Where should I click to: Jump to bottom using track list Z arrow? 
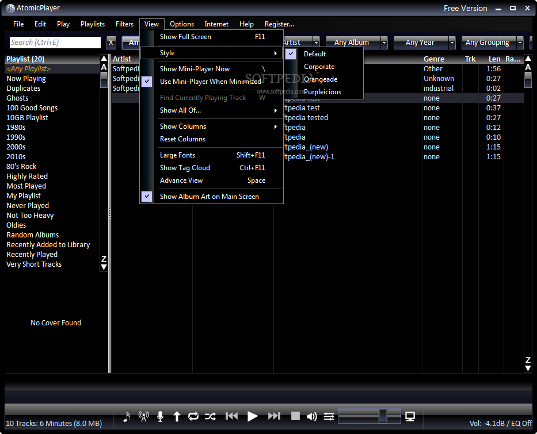tap(528, 364)
